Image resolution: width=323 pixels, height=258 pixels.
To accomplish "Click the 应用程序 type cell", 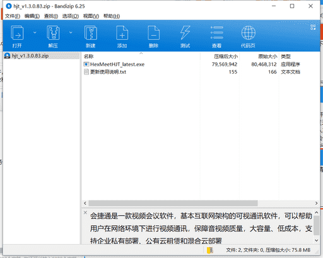I will (290, 64).
